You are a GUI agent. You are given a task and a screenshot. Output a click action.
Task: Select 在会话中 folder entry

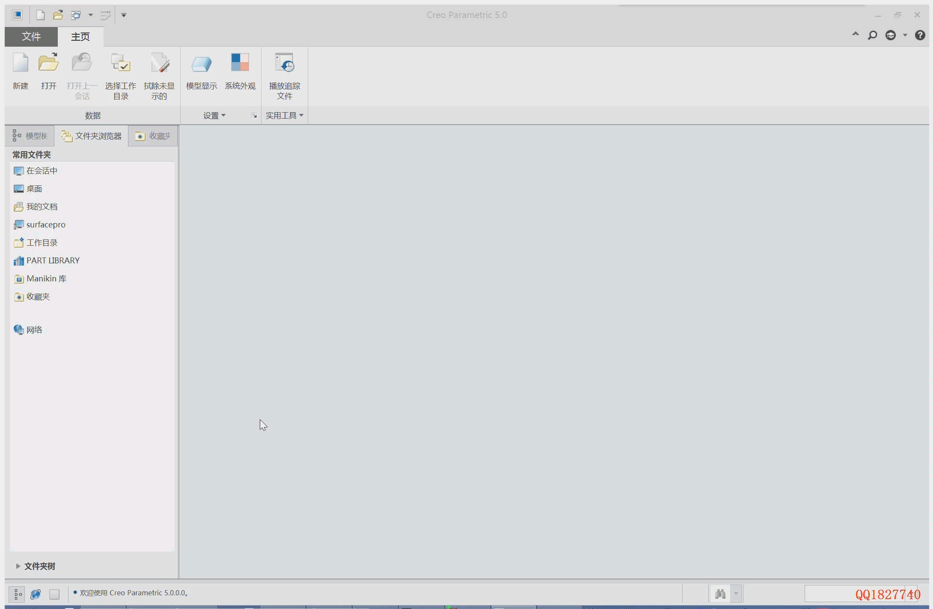tap(92, 171)
